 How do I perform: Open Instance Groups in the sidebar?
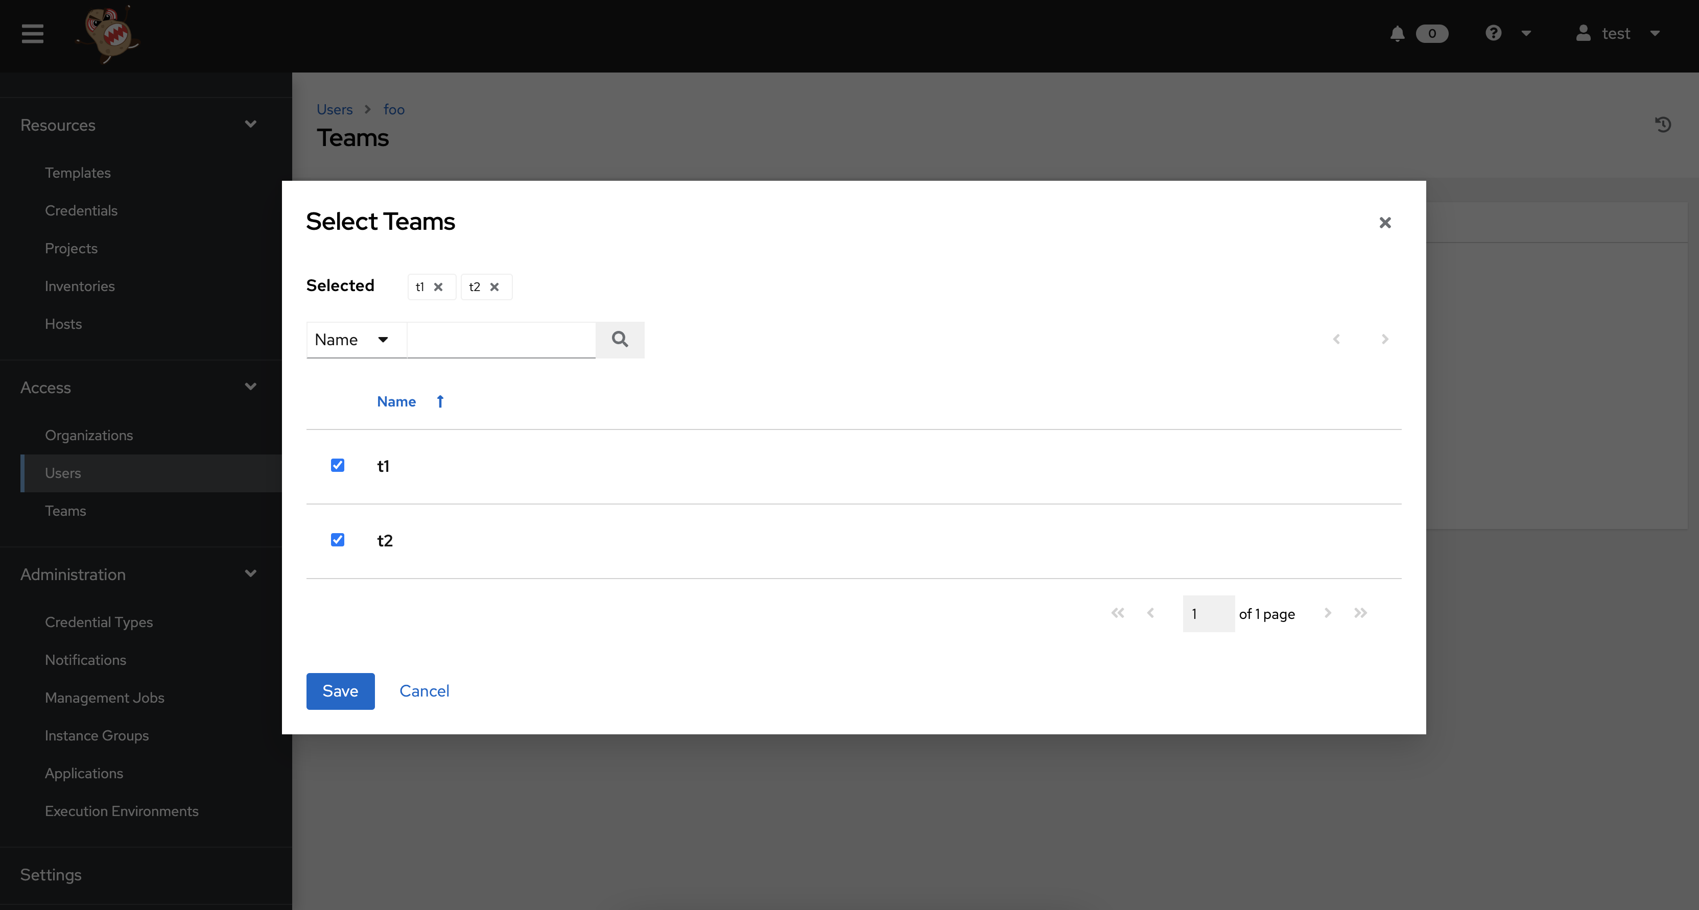97,735
